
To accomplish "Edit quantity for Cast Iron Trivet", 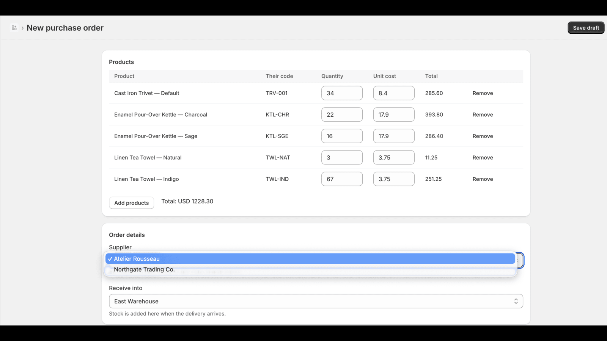I will coord(342,93).
